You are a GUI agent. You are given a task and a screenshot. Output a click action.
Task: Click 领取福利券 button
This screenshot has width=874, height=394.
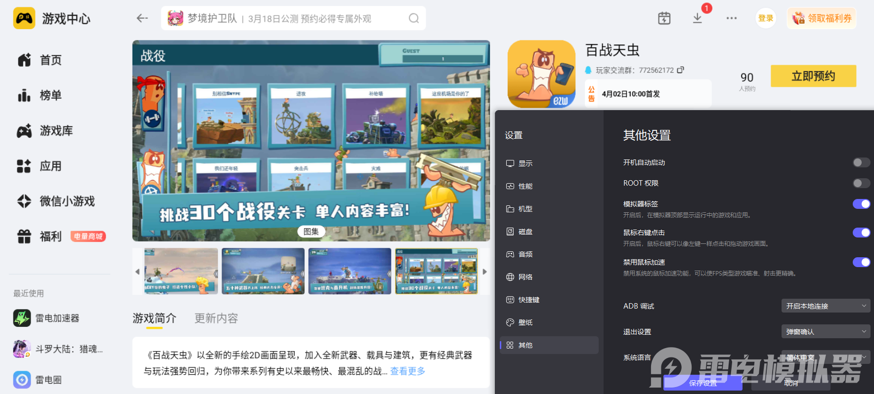coord(822,18)
